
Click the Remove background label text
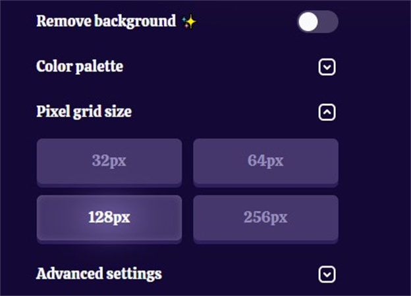click(x=106, y=21)
